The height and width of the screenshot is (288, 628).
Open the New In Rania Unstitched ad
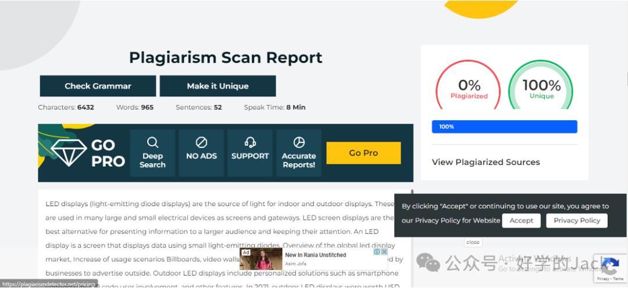pos(315,255)
